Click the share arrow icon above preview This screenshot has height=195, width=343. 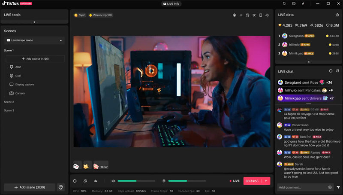267,15
